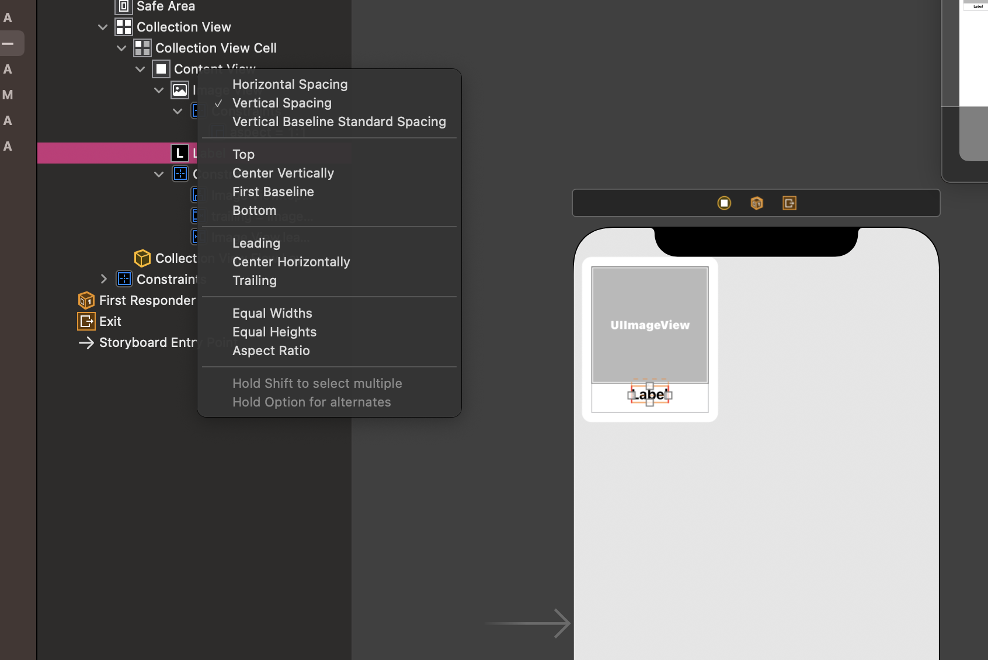
Task: Click the Label 'L' icon in outline
Action: pyautogui.click(x=180, y=153)
